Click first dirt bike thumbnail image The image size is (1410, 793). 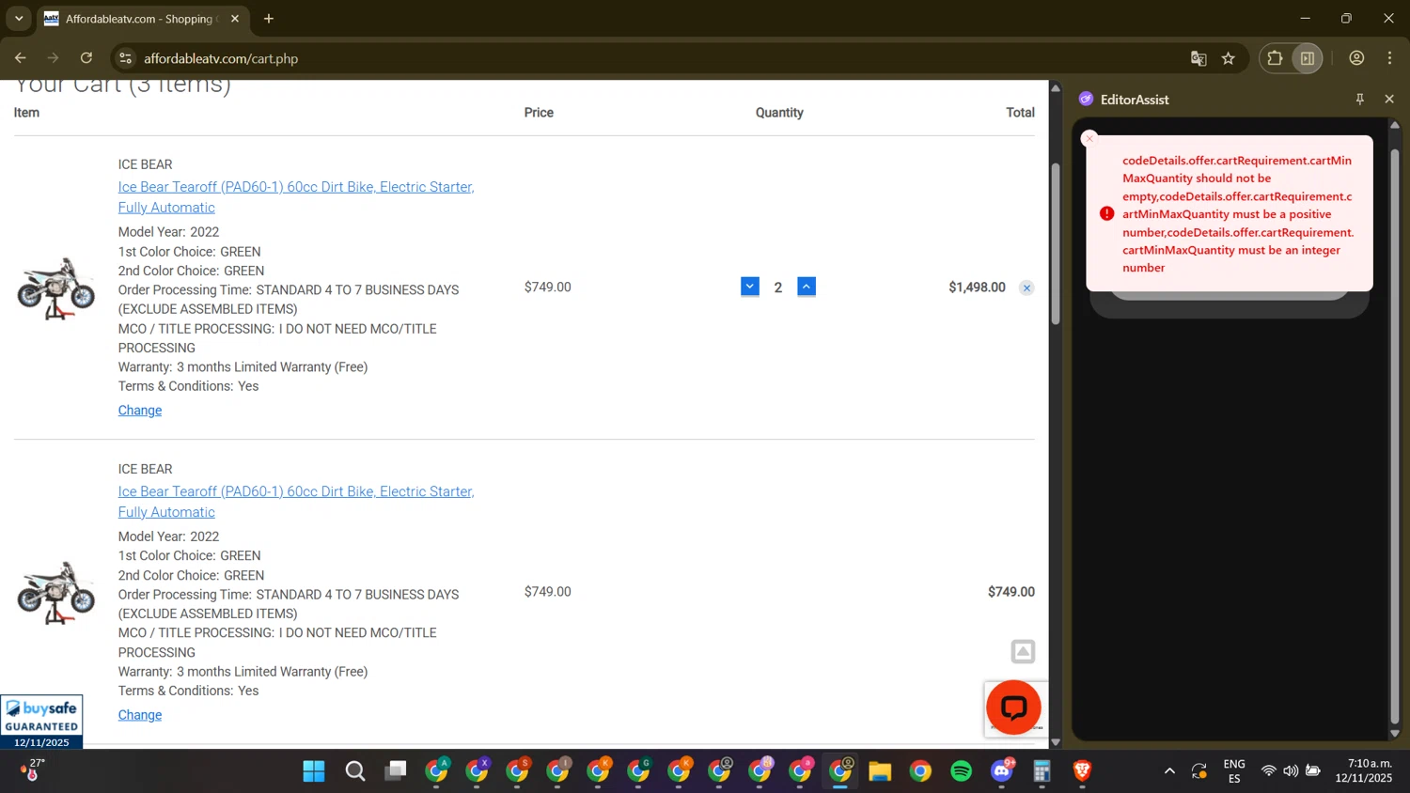click(56, 288)
